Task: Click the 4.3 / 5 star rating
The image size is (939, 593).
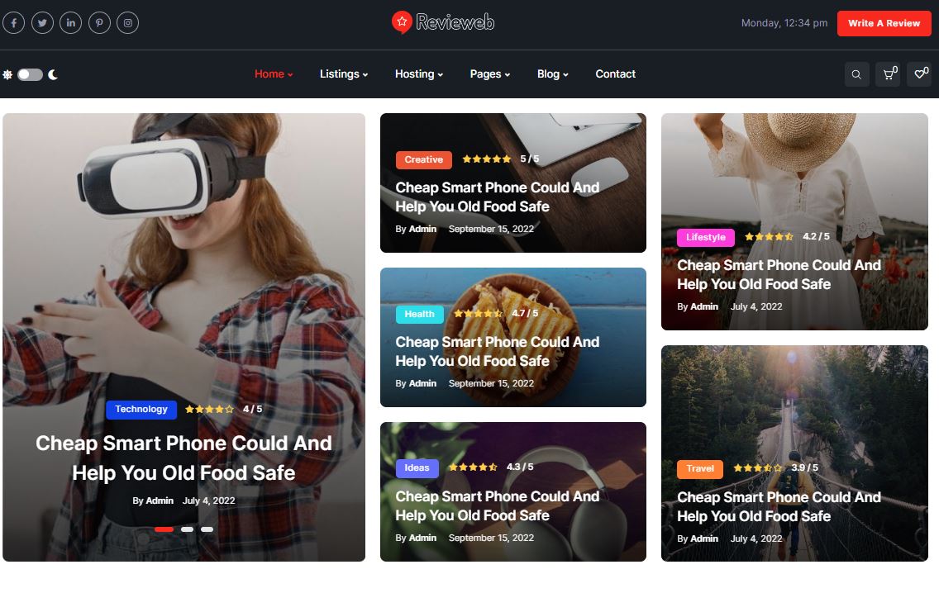Action: click(491, 467)
